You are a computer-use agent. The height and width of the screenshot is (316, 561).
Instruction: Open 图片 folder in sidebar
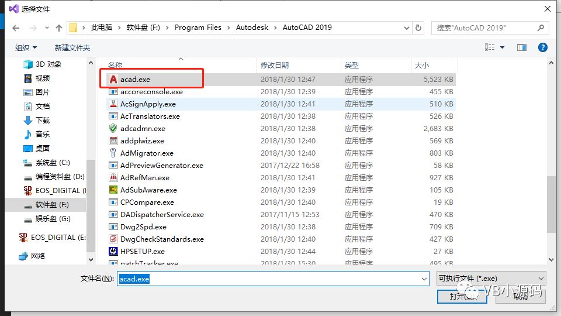[37, 92]
